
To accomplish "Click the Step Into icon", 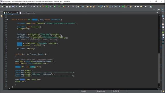I will pyautogui.click(x=31, y=7).
